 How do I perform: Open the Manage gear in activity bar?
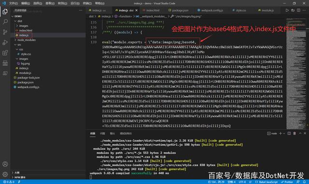pyautogui.click(x=5, y=174)
